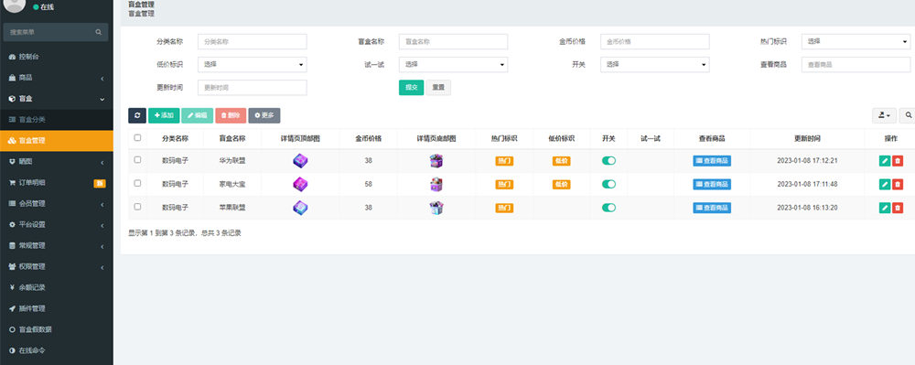Toggle the green 开关 switch for 苹果联盟
The width and height of the screenshot is (915, 365).
608,208
